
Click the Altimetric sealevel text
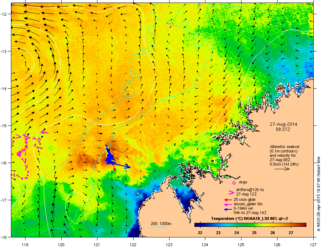285,147
